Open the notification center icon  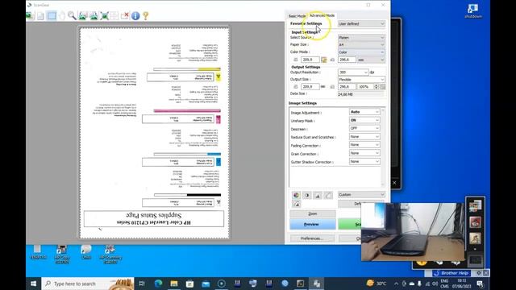[x=480, y=284]
